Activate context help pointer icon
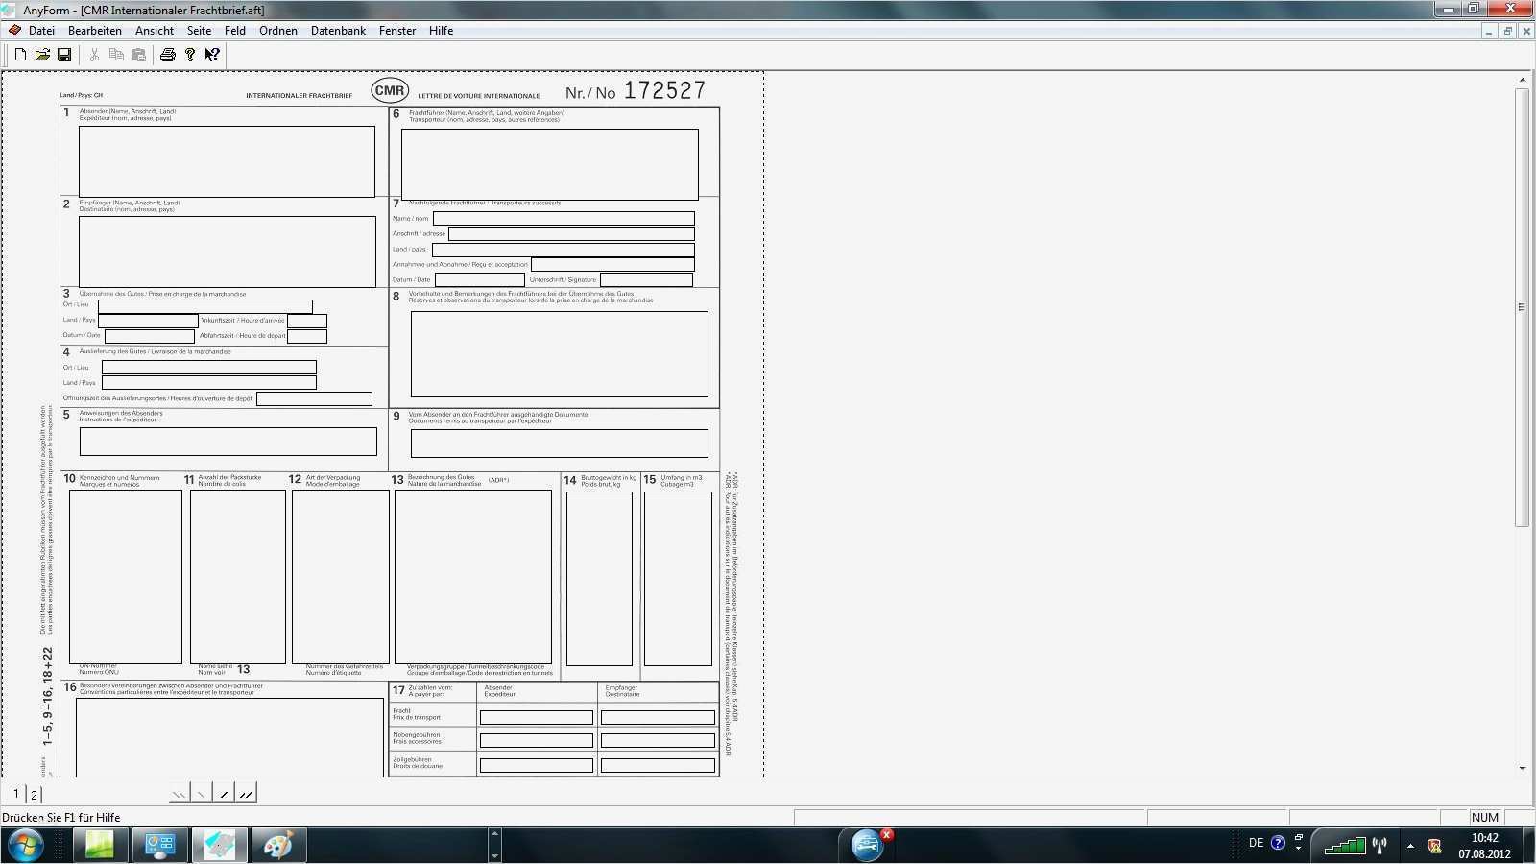The height and width of the screenshot is (864, 1536). point(212,55)
